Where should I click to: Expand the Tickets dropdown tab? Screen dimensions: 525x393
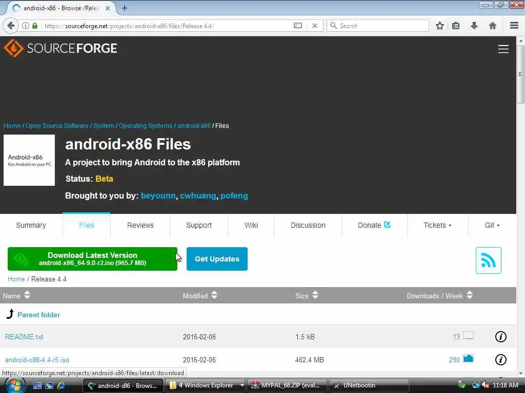[x=437, y=225]
